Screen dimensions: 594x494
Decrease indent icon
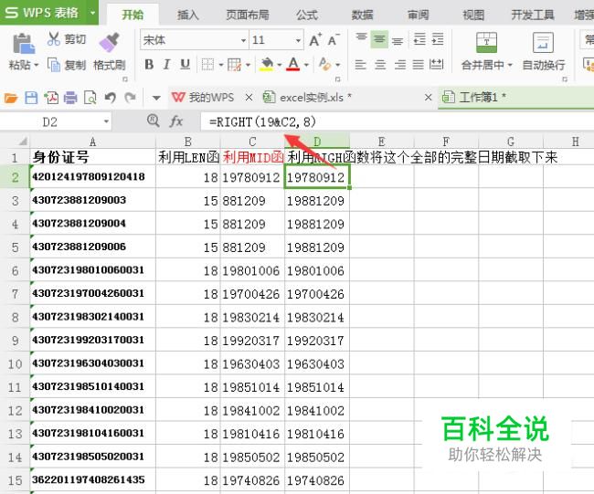pos(419,39)
